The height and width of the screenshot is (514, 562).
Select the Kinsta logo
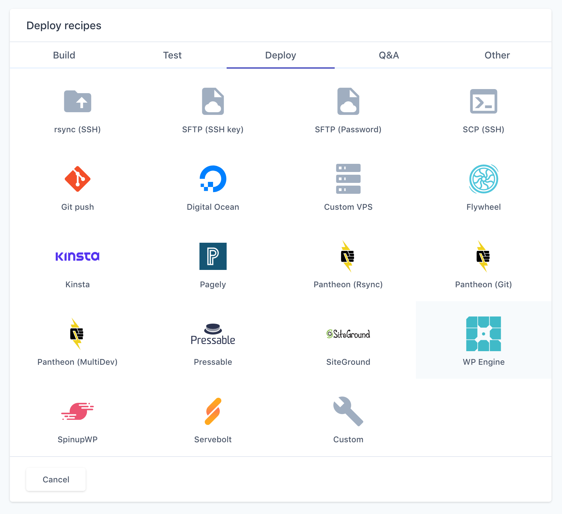[77, 256]
